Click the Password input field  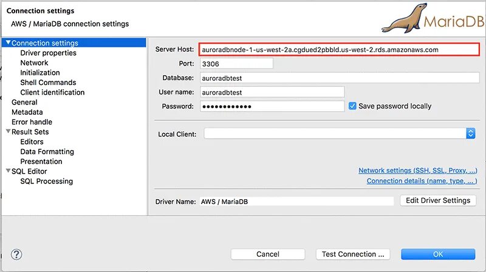point(272,106)
